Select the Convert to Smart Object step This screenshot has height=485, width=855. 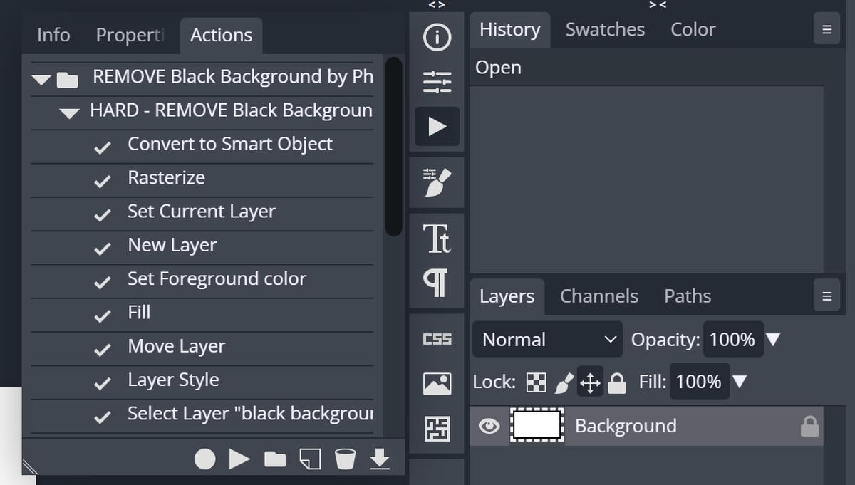point(230,144)
